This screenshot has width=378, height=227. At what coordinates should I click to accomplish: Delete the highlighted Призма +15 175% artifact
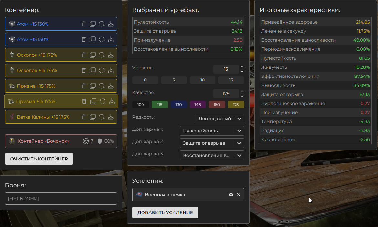(x=84, y=101)
